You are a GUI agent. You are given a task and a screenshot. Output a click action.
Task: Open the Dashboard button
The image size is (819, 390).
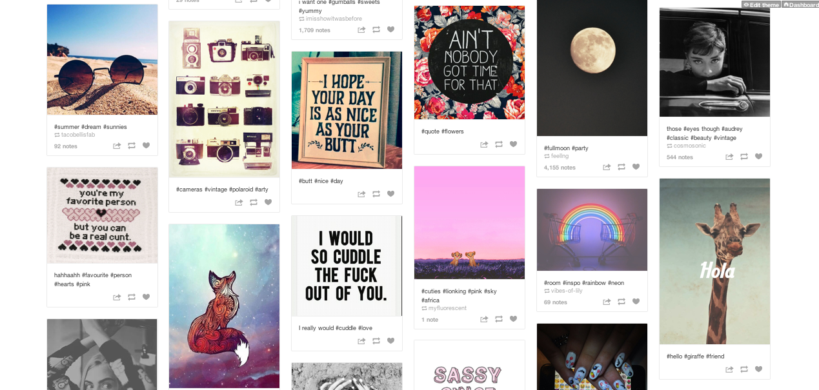point(800,5)
